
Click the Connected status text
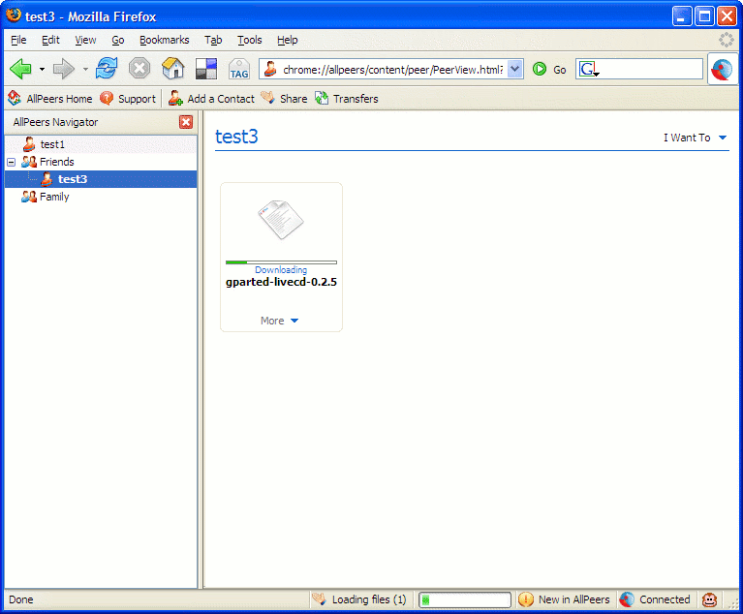tap(665, 599)
